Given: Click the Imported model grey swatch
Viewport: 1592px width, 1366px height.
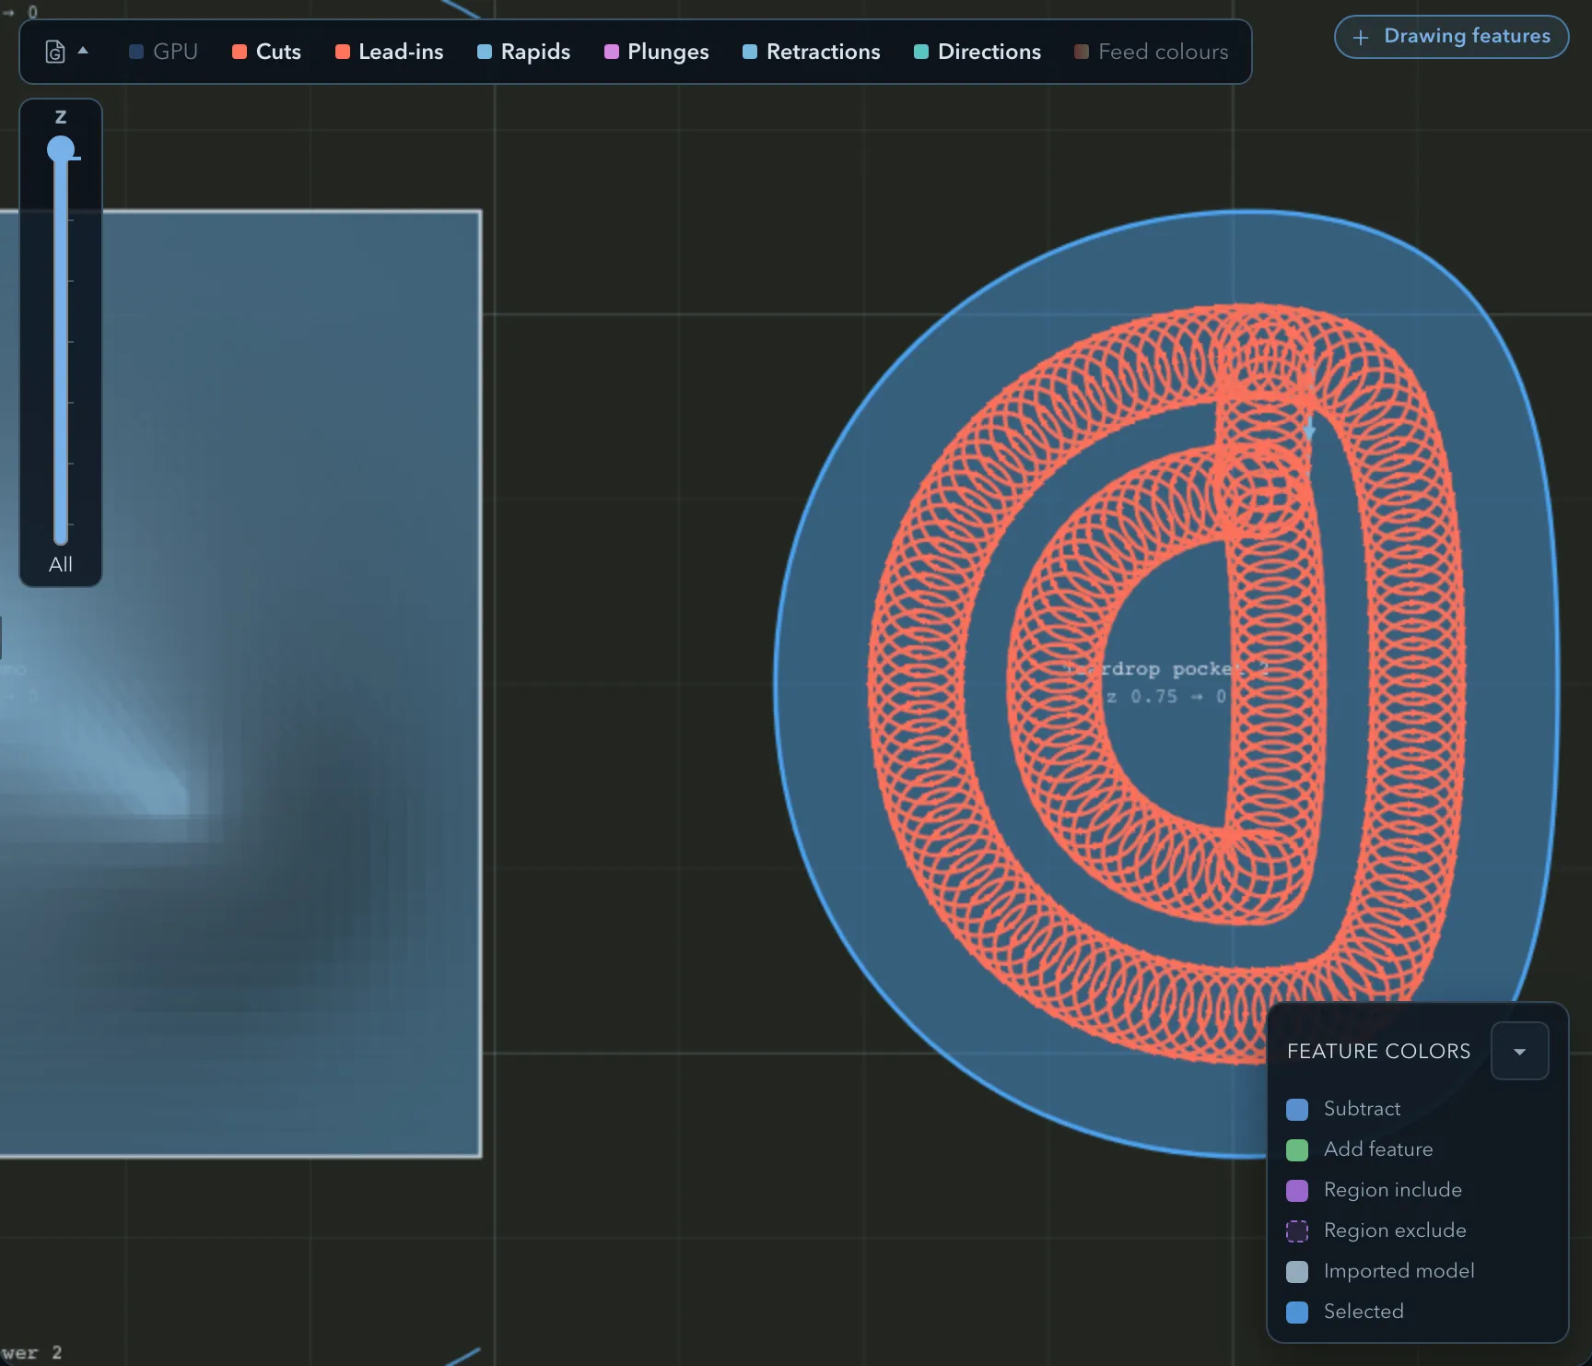Looking at the screenshot, I should (x=1296, y=1271).
